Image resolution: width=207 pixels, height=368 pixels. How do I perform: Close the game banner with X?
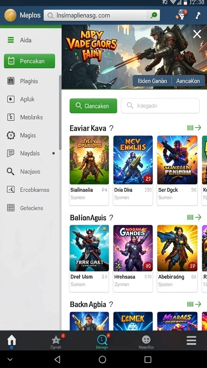[x=197, y=34]
